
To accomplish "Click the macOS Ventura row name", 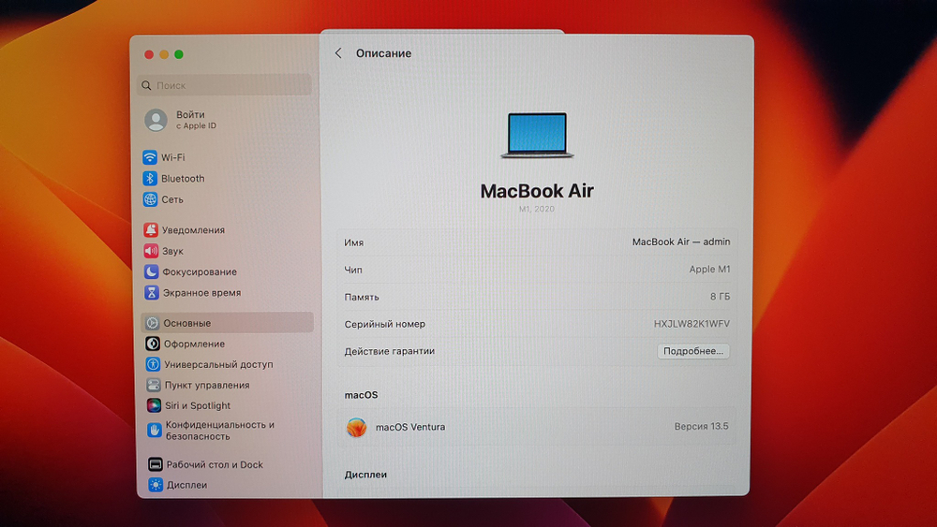I will point(410,427).
